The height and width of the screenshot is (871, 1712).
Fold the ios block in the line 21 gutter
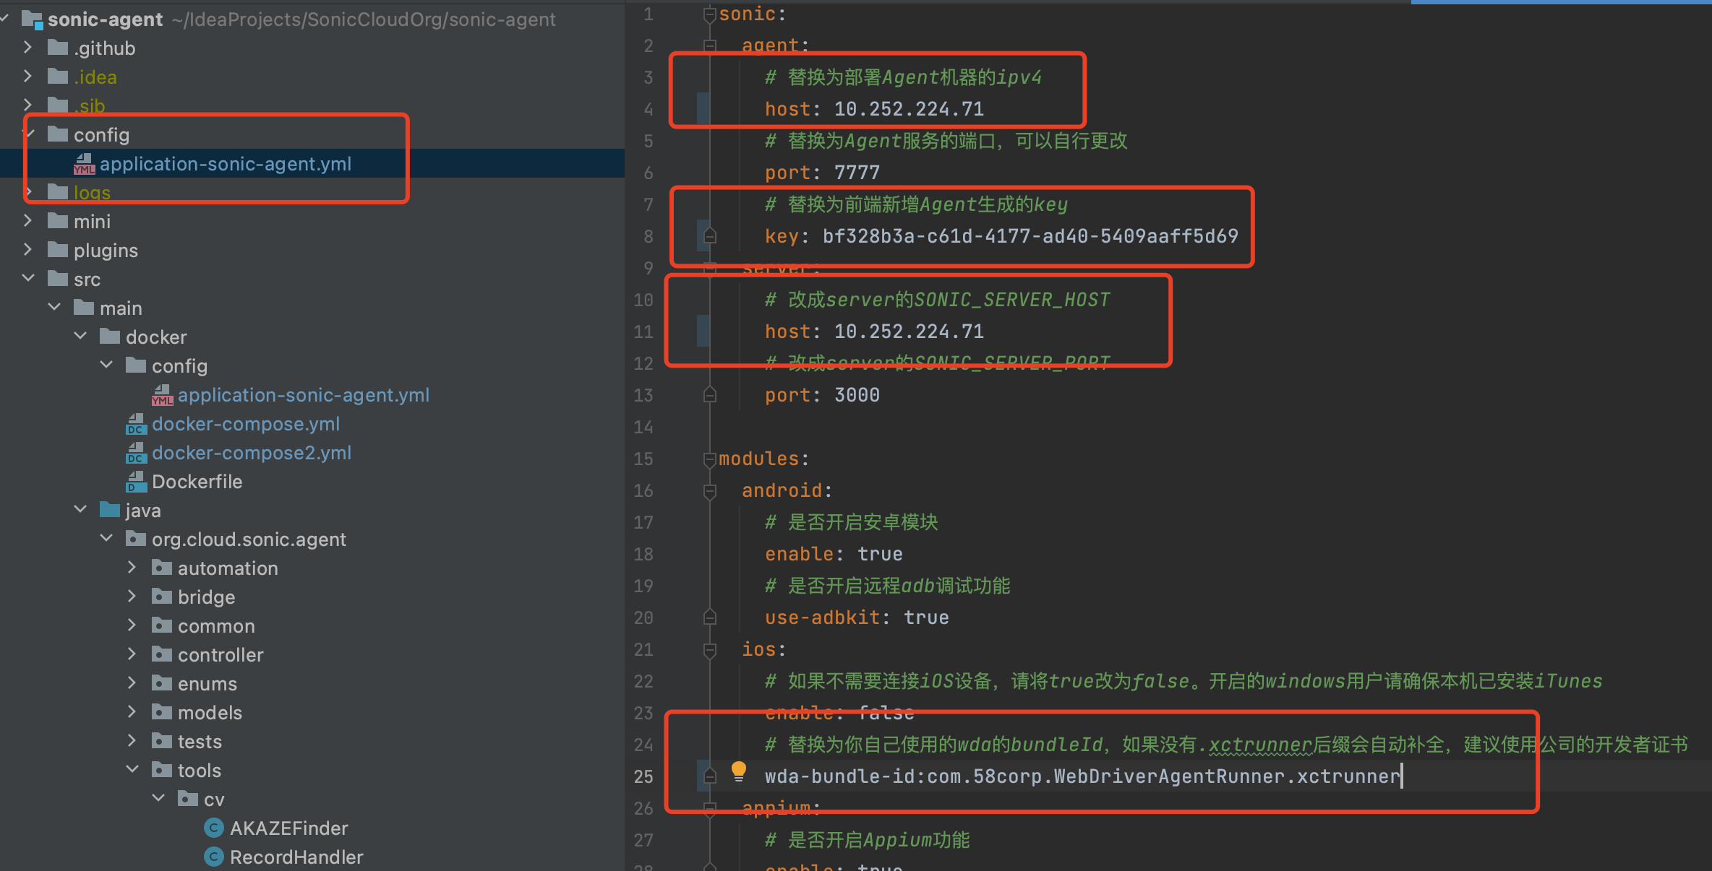click(x=710, y=650)
